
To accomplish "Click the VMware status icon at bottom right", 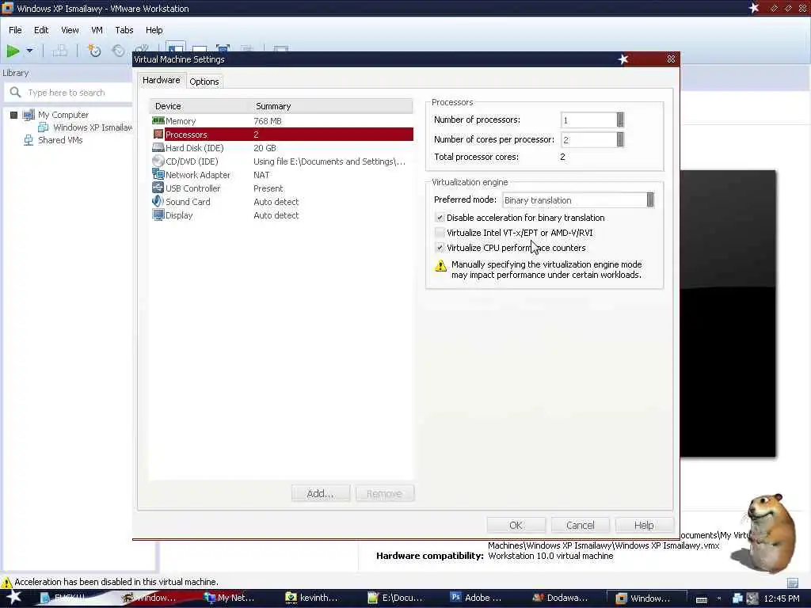I will (792, 582).
